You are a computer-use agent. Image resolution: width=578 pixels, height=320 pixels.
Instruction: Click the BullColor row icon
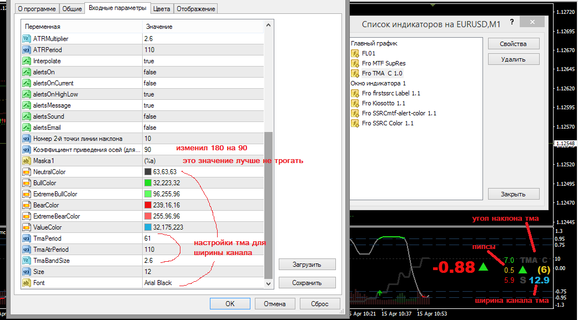[x=26, y=182]
